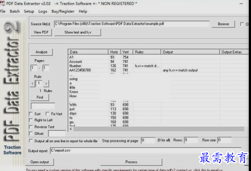Open the Setup menu
The height and width of the screenshot is (171, 251).
tap(29, 11)
